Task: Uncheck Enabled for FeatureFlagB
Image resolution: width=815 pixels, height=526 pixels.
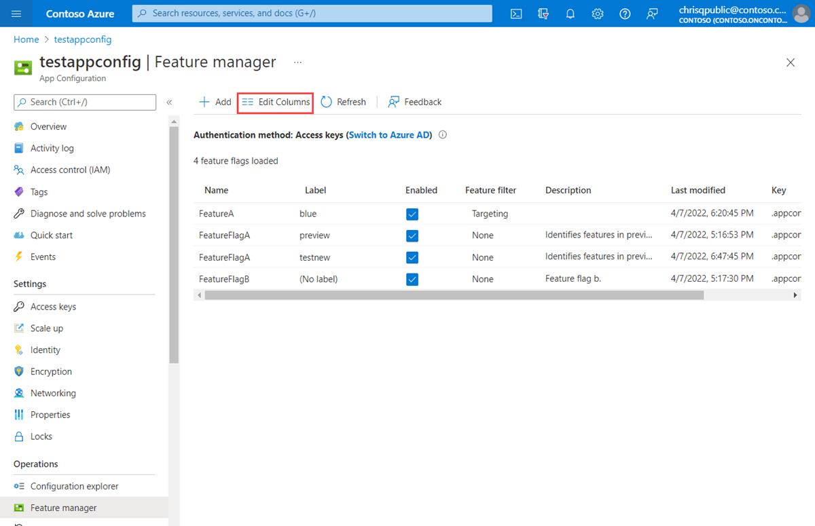Action: [x=412, y=279]
